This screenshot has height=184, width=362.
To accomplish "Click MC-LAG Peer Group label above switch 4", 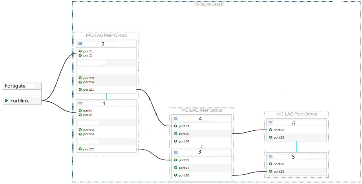I will tap(202, 110).
